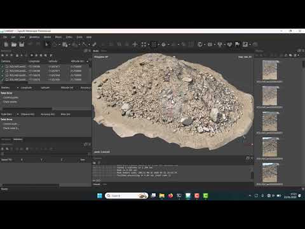The image size is (305, 229).
Task: Select the last visible photo thumbnail
Action: 269,172
